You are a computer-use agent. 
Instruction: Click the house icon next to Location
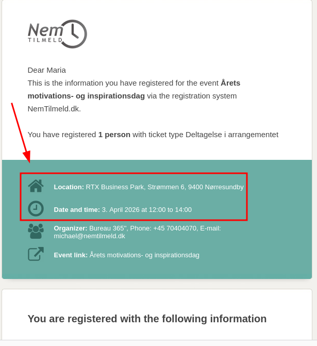tap(36, 186)
